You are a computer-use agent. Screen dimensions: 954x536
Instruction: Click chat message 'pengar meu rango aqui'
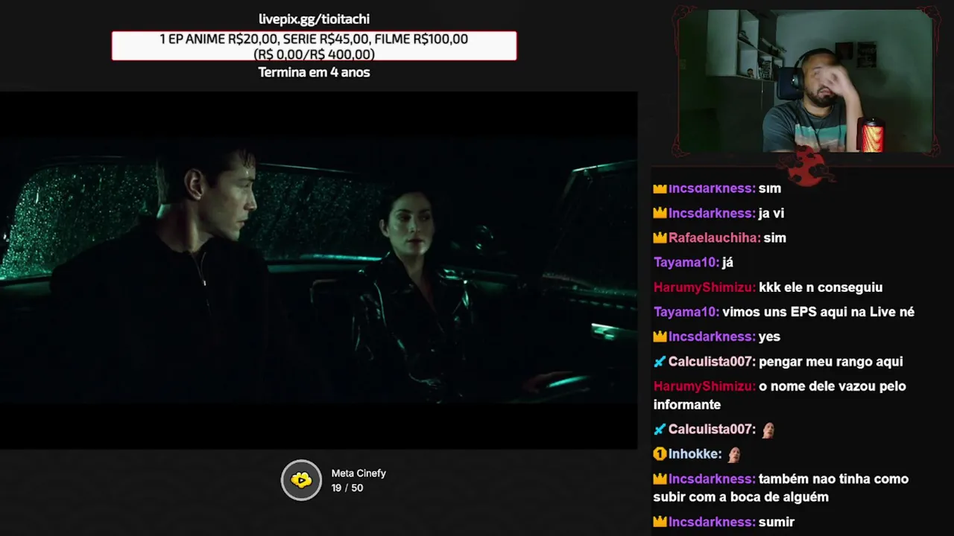[831, 362]
